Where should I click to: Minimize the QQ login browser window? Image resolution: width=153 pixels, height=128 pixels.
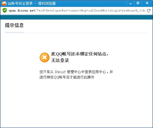tap(131, 4)
